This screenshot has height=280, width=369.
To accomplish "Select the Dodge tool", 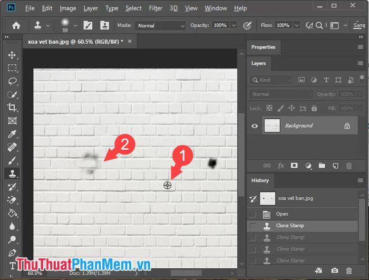I will click(12, 239).
